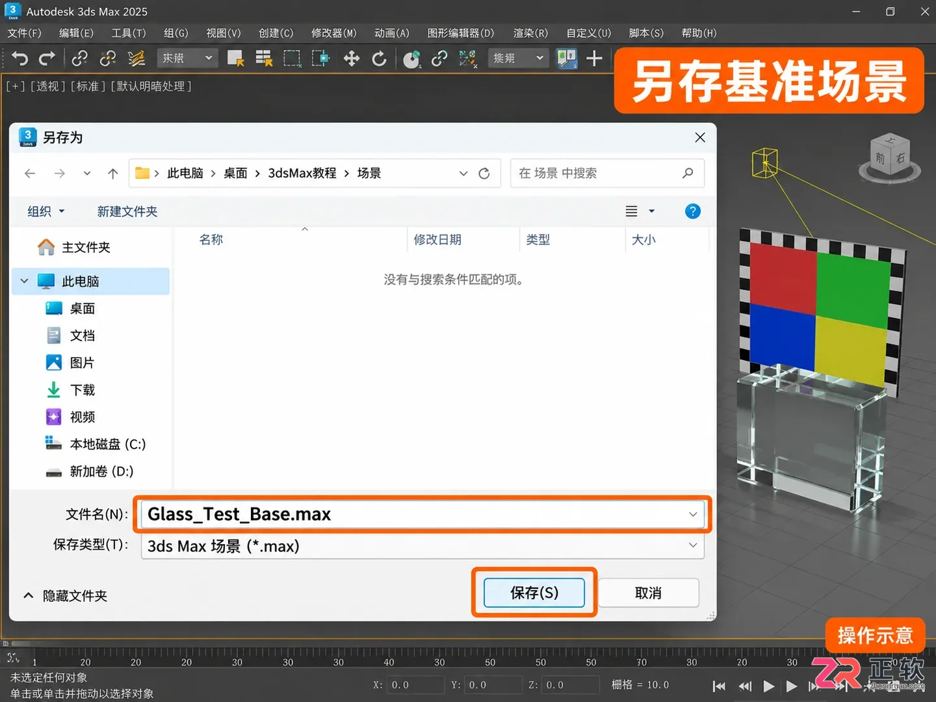Click 3dsMax教程 in the address breadcrumb
Image resolution: width=936 pixels, height=702 pixels.
click(302, 174)
